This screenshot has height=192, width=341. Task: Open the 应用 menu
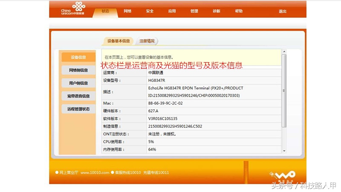172,11
